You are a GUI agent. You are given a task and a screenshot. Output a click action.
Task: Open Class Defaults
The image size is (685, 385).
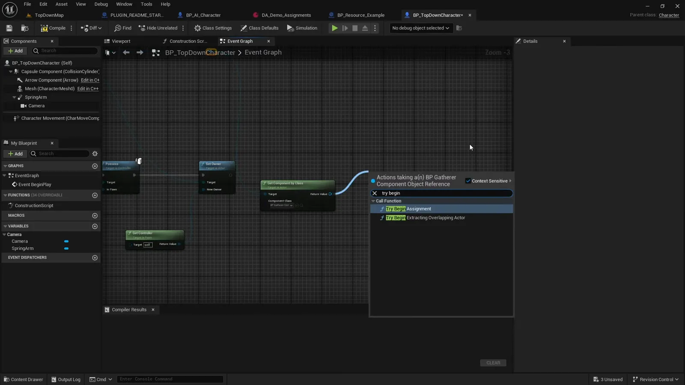tap(259, 28)
